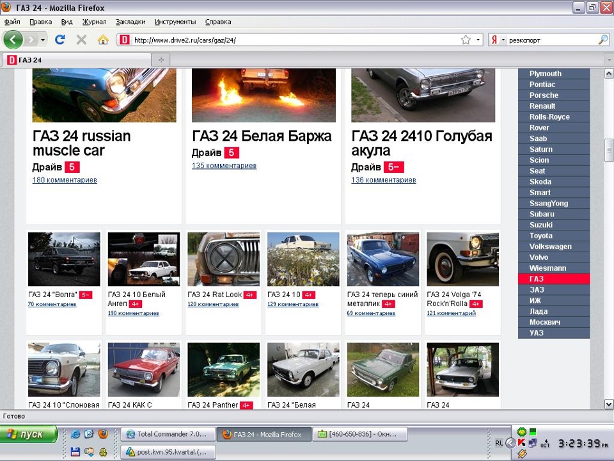Screen dimensions: 614x461
Task: Select highlighted ГАЗ brand entry
Action: point(554,279)
